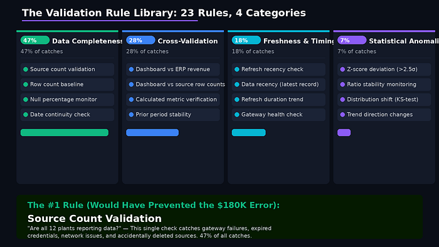Click the green Data Completeness progress bar
This screenshot has width=439, height=247.
click(x=65, y=133)
